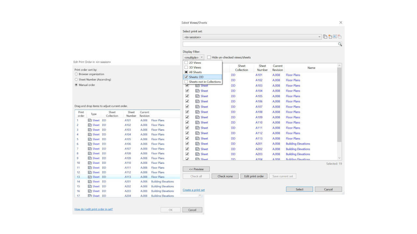
Task: Sort by Sheet Collection column in Select Views/Sheets
Action: tap(242, 68)
